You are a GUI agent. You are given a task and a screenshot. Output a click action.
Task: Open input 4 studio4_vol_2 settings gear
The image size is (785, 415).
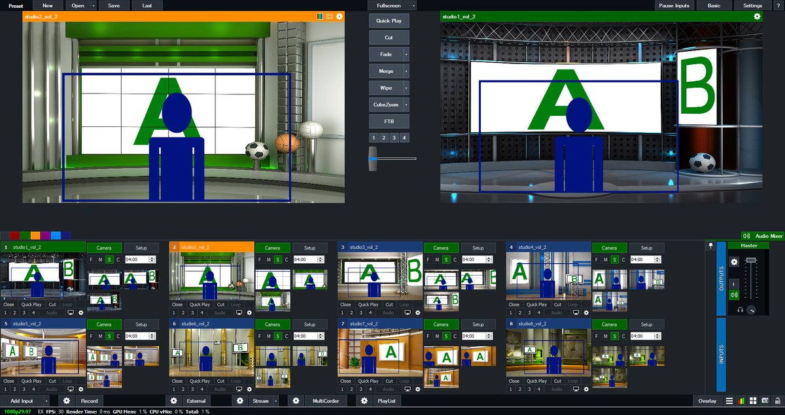pyautogui.click(x=586, y=313)
